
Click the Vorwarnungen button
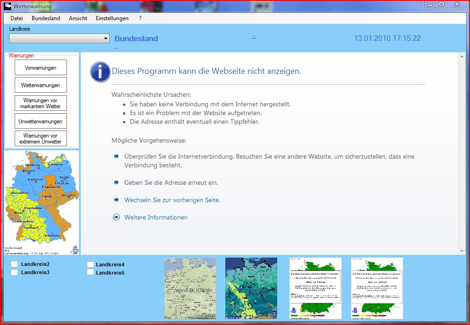pos(40,68)
